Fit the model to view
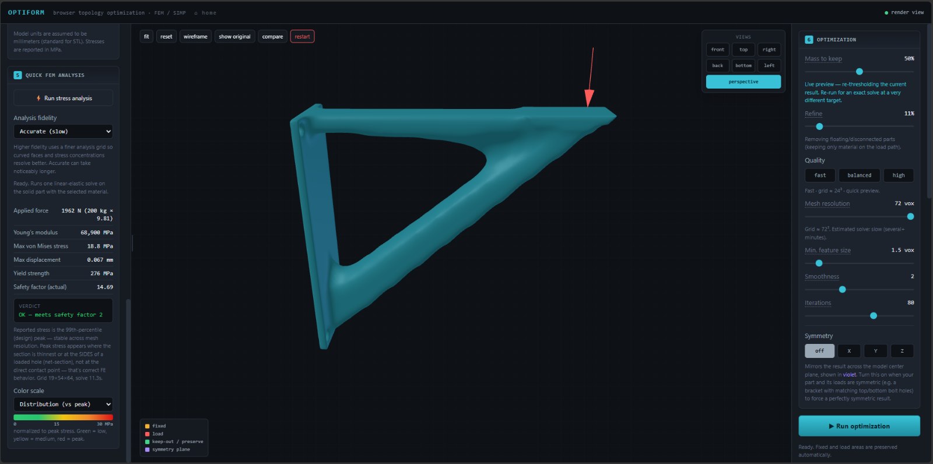Viewport: 933px width, 464px height. 146,37
